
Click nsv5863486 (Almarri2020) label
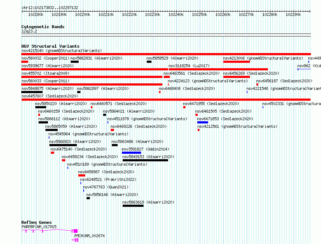click(137, 141)
